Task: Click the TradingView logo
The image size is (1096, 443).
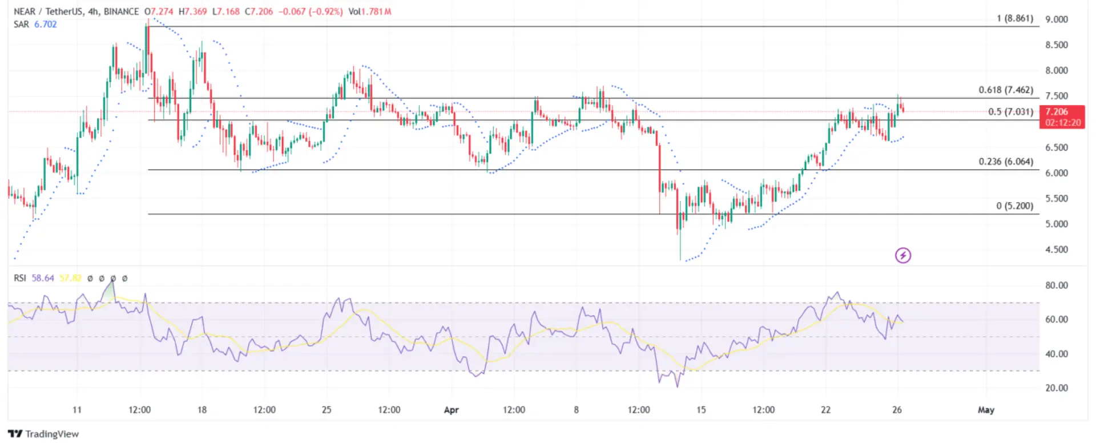Action: (43, 434)
